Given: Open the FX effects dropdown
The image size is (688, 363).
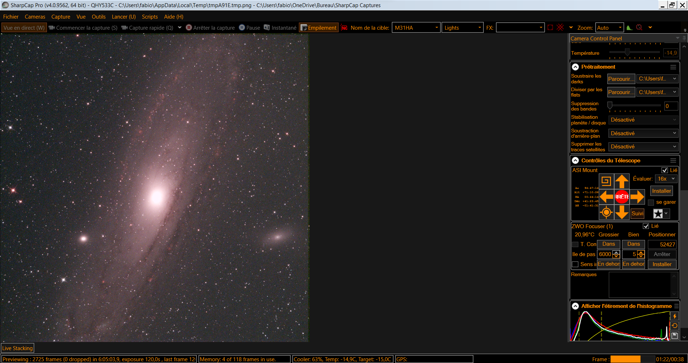Looking at the screenshot, I should [520, 28].
